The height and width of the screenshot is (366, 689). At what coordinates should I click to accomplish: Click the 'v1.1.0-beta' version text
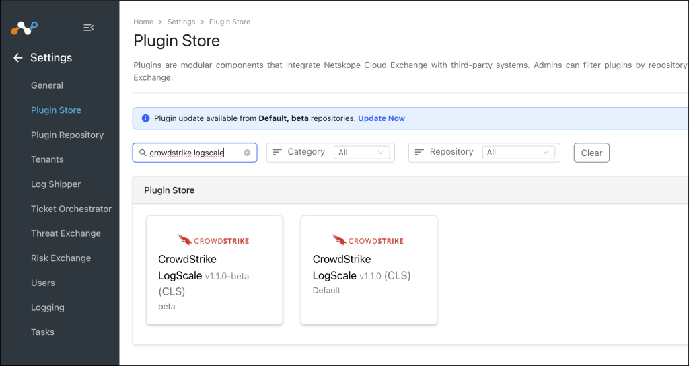pyautogui.click(x=227, y=277)
